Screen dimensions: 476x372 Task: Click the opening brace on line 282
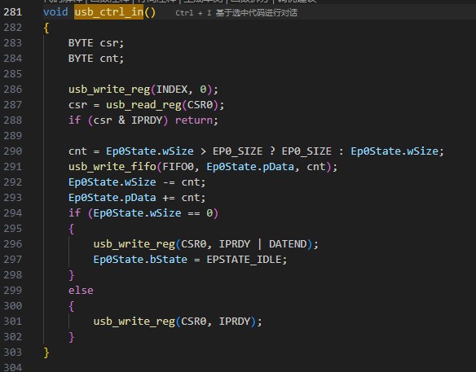(x=46, y=28)
